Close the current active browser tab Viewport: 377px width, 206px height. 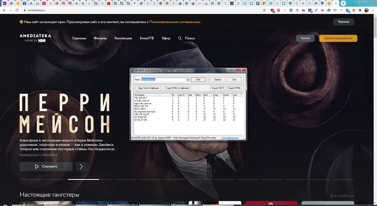click(336, 3)
